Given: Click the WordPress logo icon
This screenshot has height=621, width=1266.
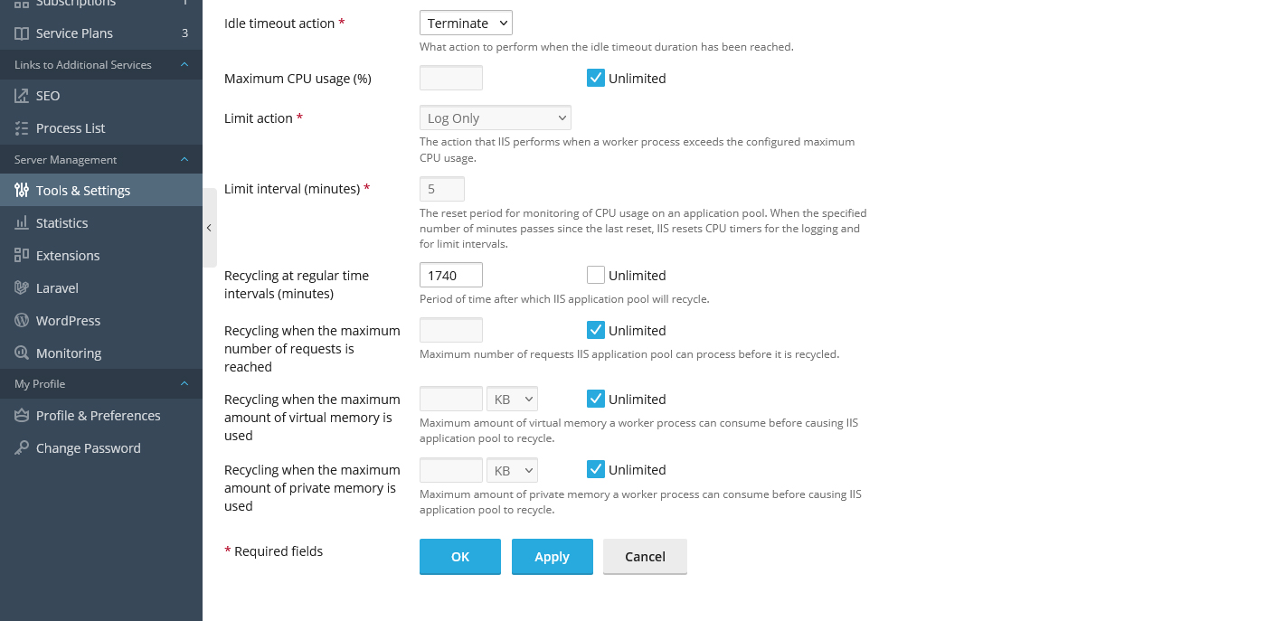Looking at the screenshot, I should 22,321.
